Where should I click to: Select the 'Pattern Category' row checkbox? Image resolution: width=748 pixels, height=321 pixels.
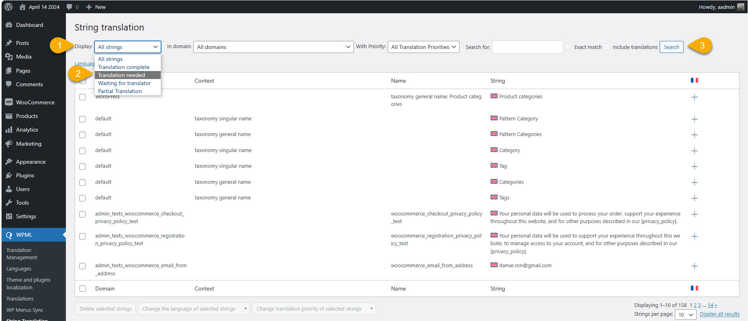coord(82,119)
